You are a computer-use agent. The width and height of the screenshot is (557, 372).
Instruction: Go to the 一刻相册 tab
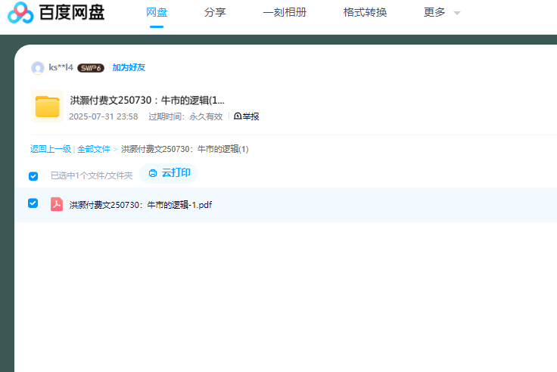[285, 13]
